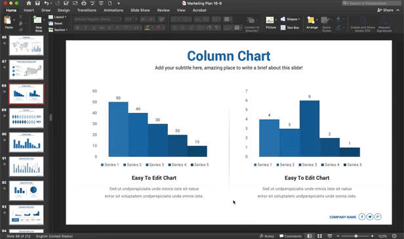Open Quick Styles gallery
The width and height of the screenshot is (404, 239).
click(326, 24)
